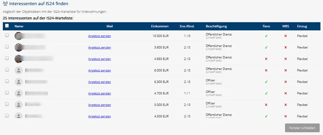Image resolution: width=323 pixels, height=135 pixels.
Task: Click the red Tiere cross in the 5.000 EUR row
Action: [x=266, y=105]
